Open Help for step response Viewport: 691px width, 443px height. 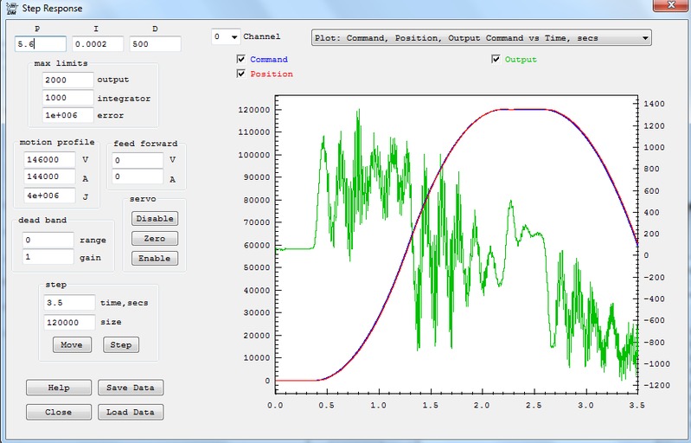(x=58, y=388)
